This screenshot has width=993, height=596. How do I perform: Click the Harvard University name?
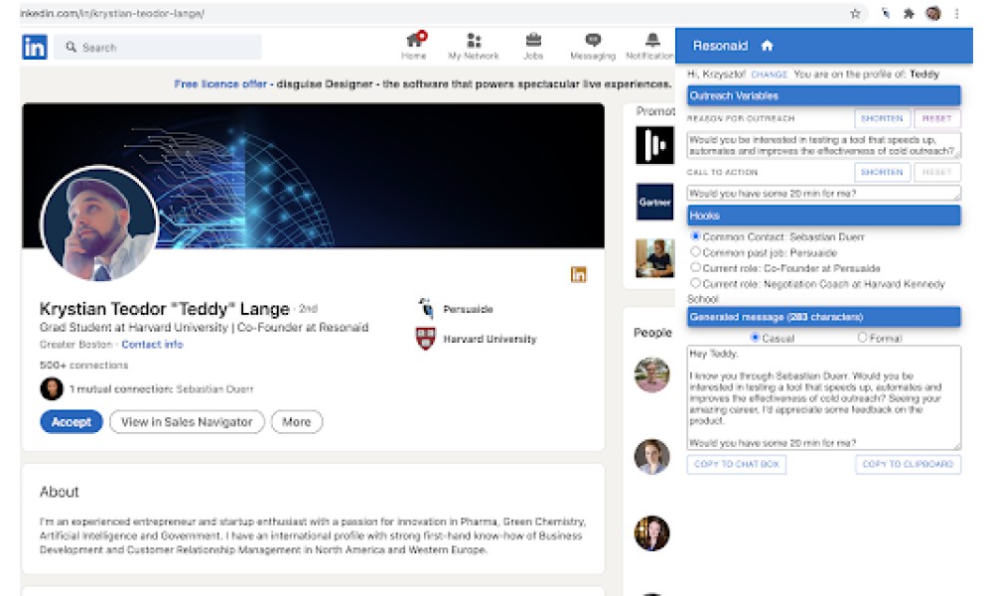[x=490, y=339]
